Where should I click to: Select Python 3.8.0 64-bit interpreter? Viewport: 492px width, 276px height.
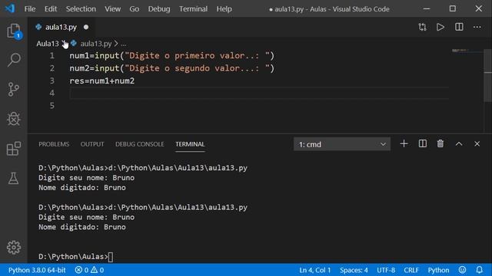coord(37,270)
